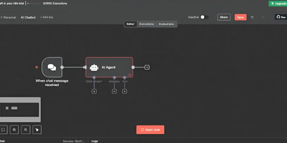
Task: Click the AI Agent output connector dot
Action: pos(133,67)
